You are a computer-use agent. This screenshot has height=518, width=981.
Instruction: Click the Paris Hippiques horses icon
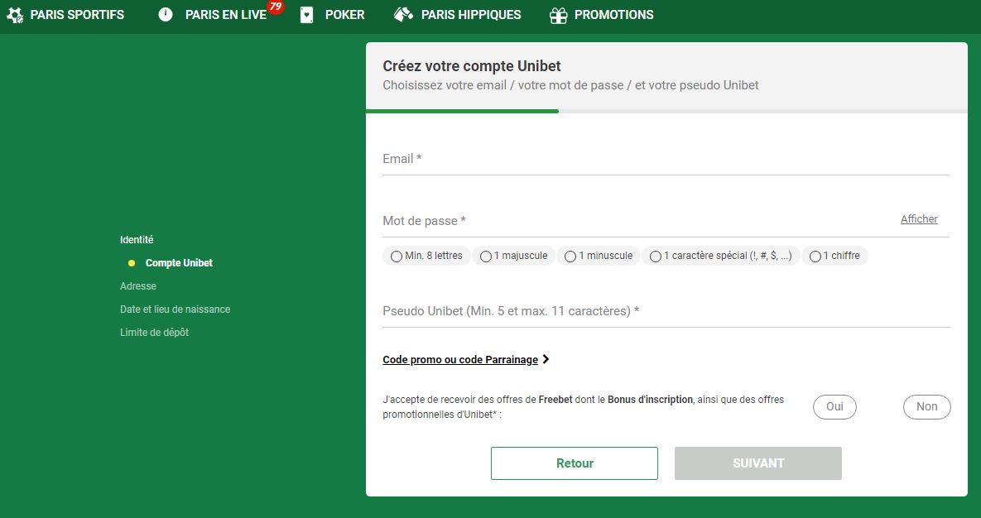coord(402,14)
